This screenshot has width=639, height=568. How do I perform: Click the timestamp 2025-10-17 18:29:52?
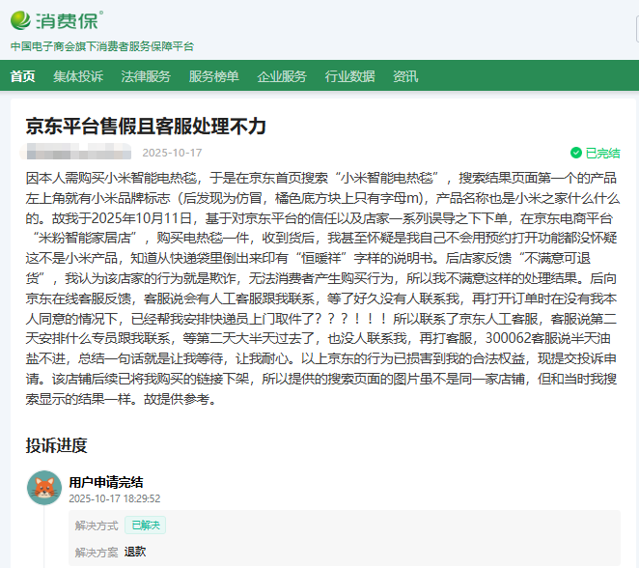click(115, 498)
